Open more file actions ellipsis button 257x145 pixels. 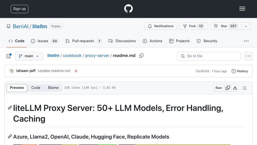coord(248,56)
